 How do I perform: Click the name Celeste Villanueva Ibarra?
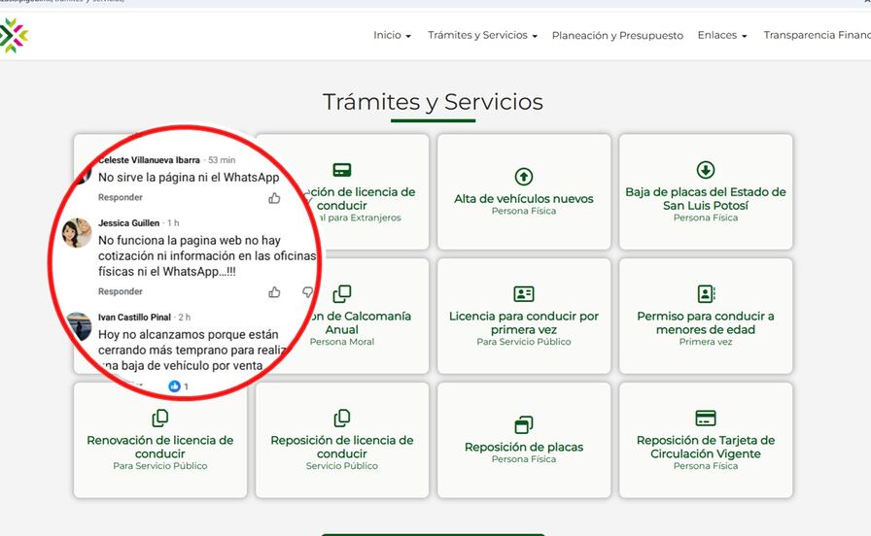click(149, 160)
